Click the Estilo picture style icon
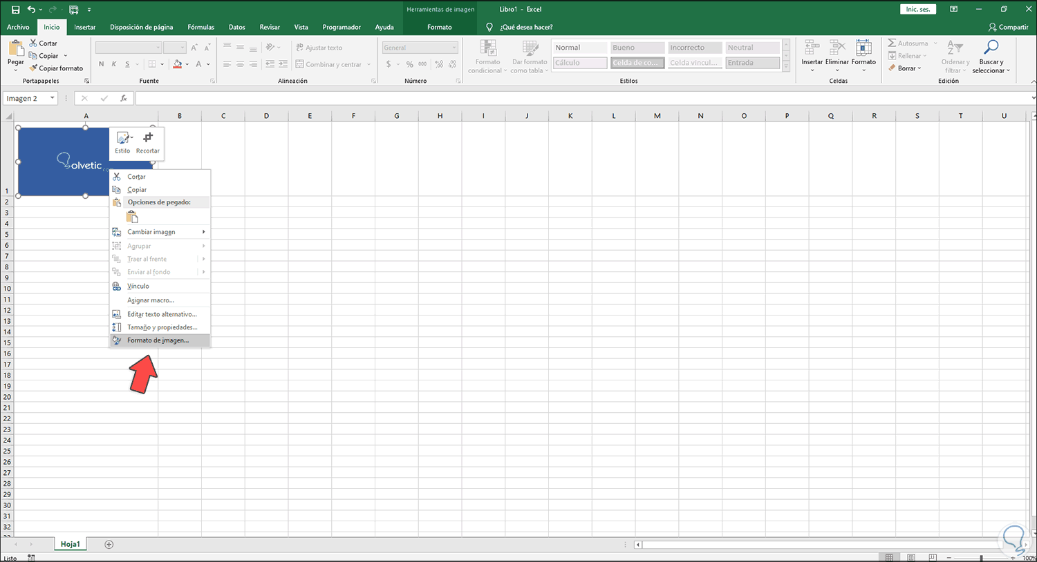This screenshot has height=562, width=1037. click(x=123, y=138)
